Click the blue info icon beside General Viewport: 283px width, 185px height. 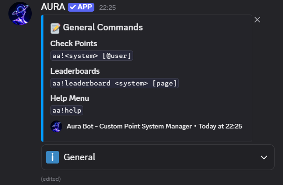point(52,157)
